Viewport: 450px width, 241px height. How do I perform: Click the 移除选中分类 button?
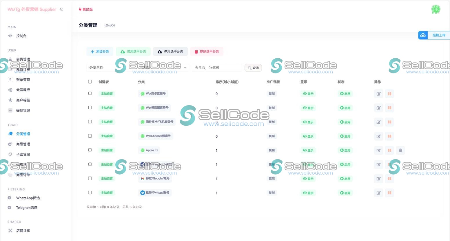207,51
